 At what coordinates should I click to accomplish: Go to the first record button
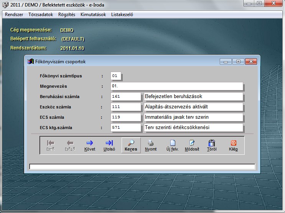click(x=51, y=145)
